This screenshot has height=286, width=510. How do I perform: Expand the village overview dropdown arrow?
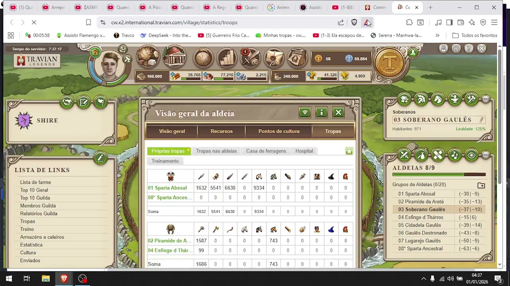[x=305, y=113]
